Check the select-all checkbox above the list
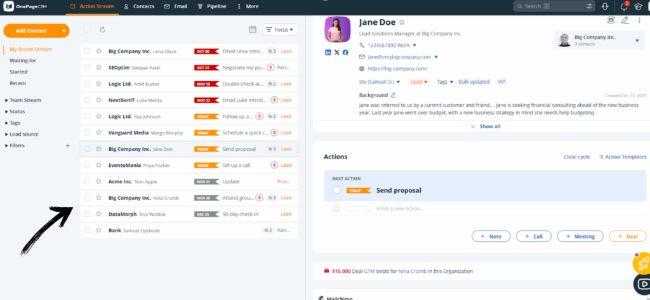The image size is (650, 300). tap(87, 30)
